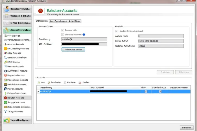Click the Schließen button
Image resolution: width=197 pixels, height=131 pixels.
pyautogui.click(x=187, y=128)
